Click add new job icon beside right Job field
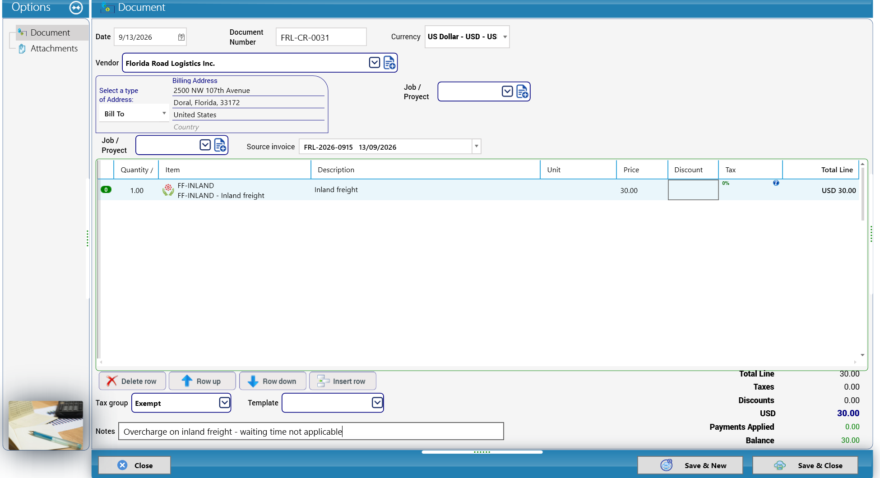 (522, 92)
